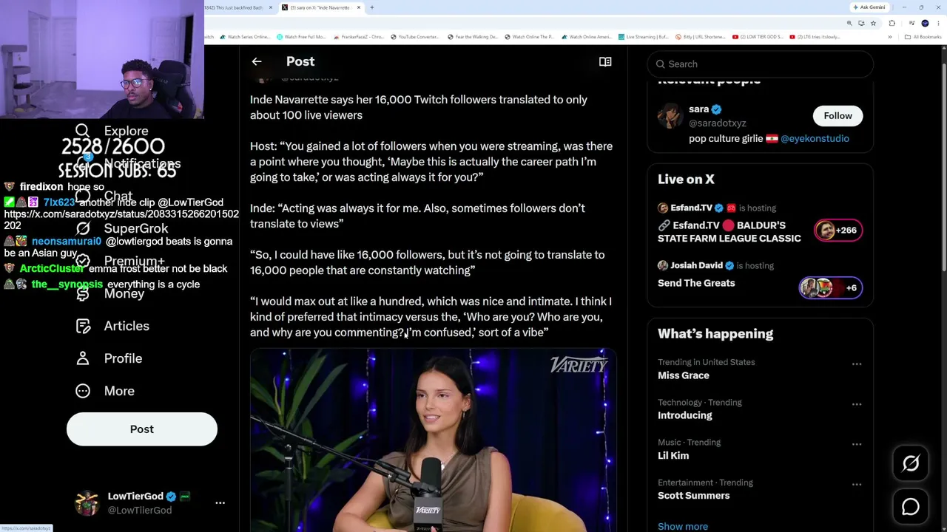Open Explore via its magnifier icon
This screenshot has height=532, width=947.
(x=82, y=131)
